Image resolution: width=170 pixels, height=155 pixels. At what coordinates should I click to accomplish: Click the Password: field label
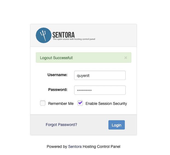tap(58, 90)
